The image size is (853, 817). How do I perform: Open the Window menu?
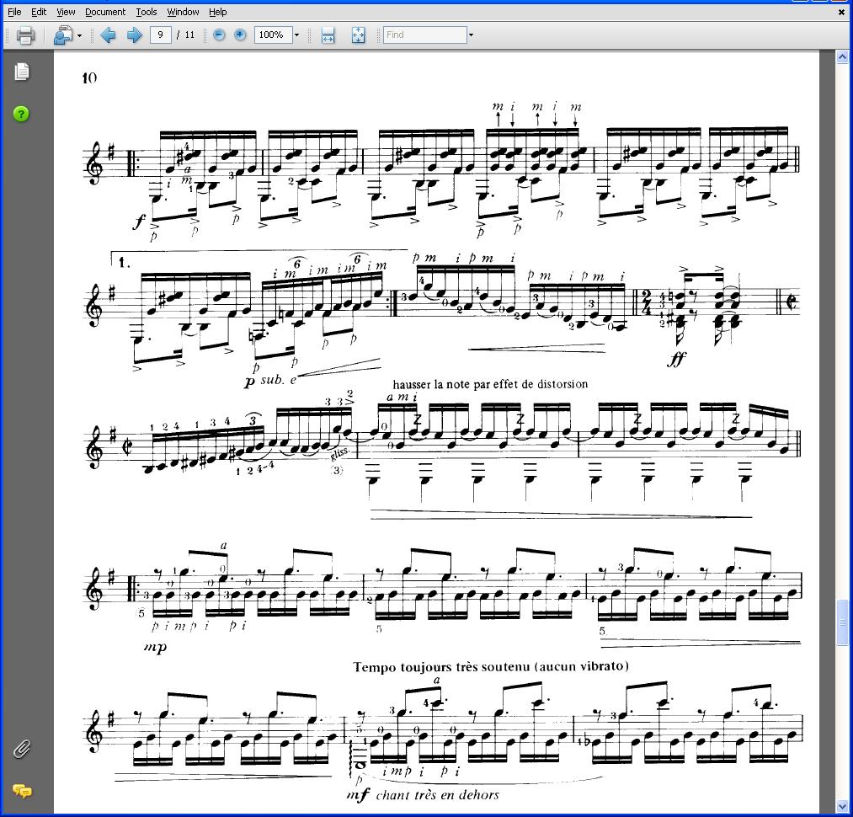(183, 12)
